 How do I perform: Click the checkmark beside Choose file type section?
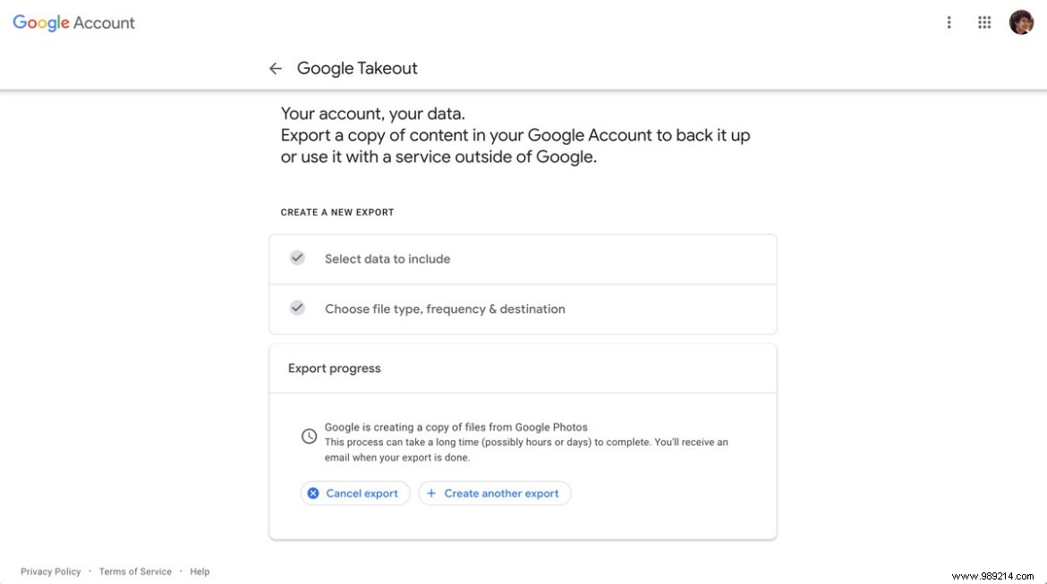297,308
